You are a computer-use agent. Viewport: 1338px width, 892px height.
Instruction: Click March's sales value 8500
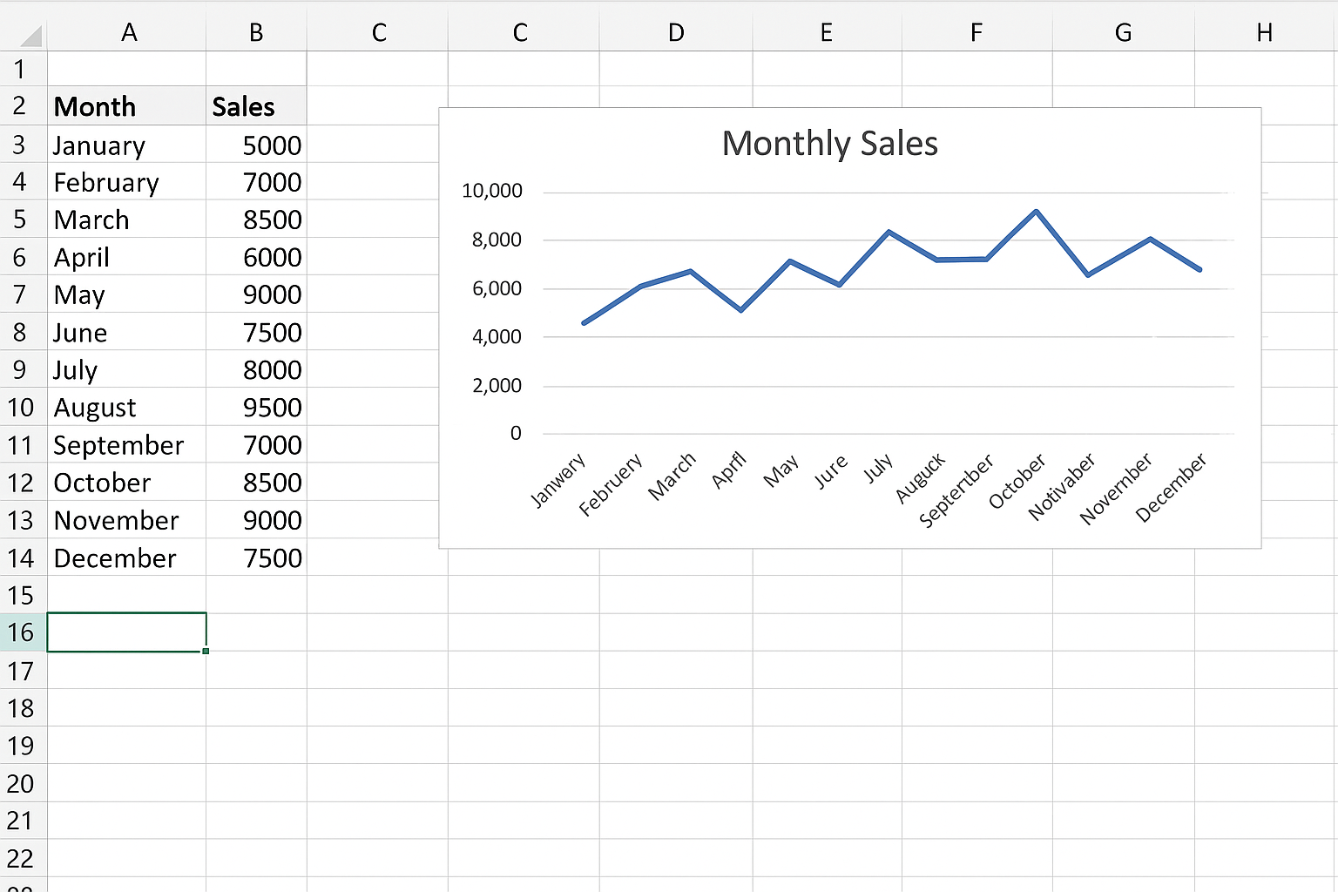tap(256, 220)
